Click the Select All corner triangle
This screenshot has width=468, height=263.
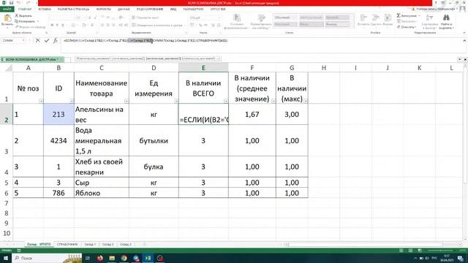[x=9, y=68]
